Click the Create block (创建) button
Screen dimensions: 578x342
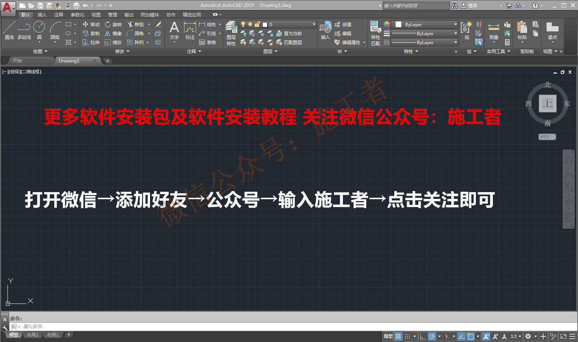(x=343, y=24)
